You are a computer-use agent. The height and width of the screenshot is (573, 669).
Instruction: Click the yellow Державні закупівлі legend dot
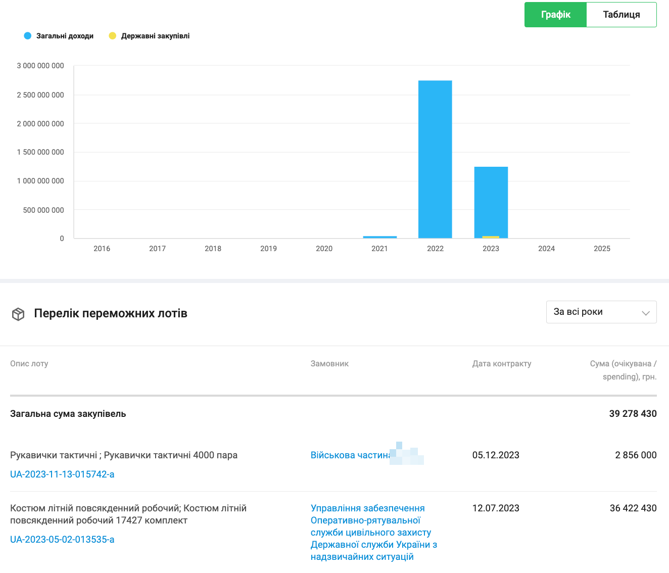pos(113,36)
